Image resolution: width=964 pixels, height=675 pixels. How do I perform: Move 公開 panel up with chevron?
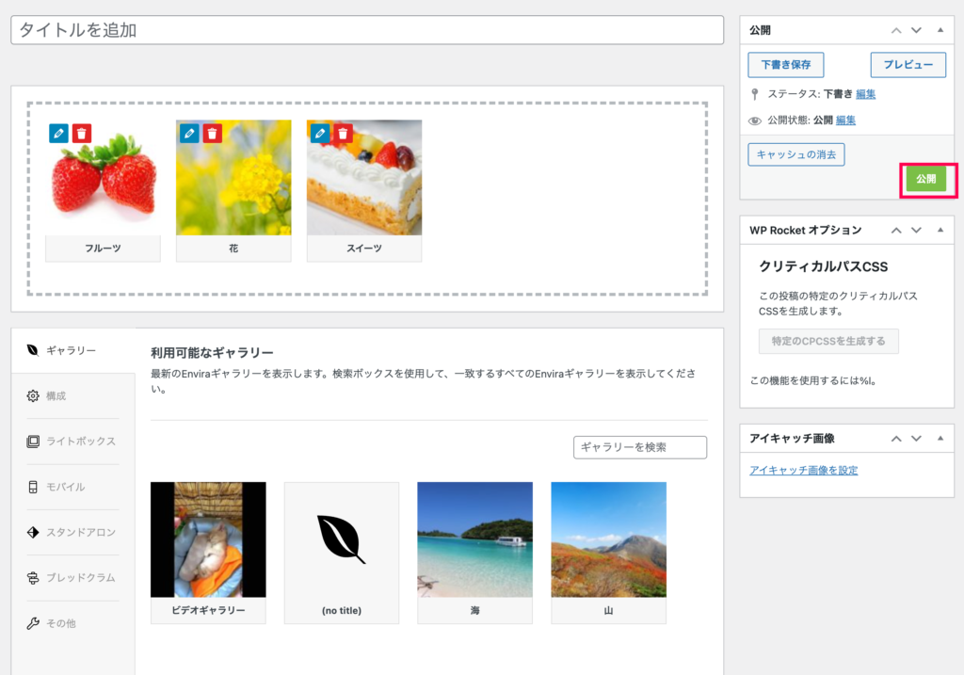896,30
